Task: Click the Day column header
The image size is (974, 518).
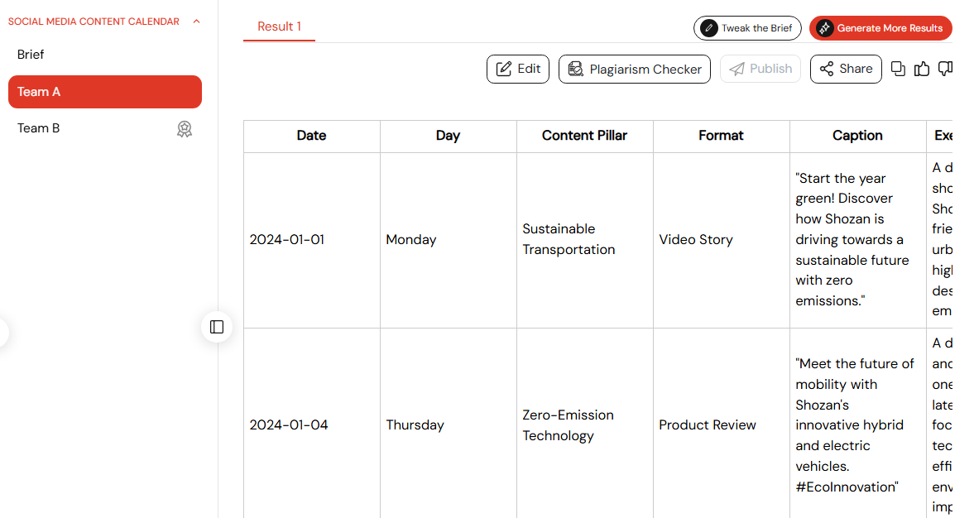Action: pos(449,136)
